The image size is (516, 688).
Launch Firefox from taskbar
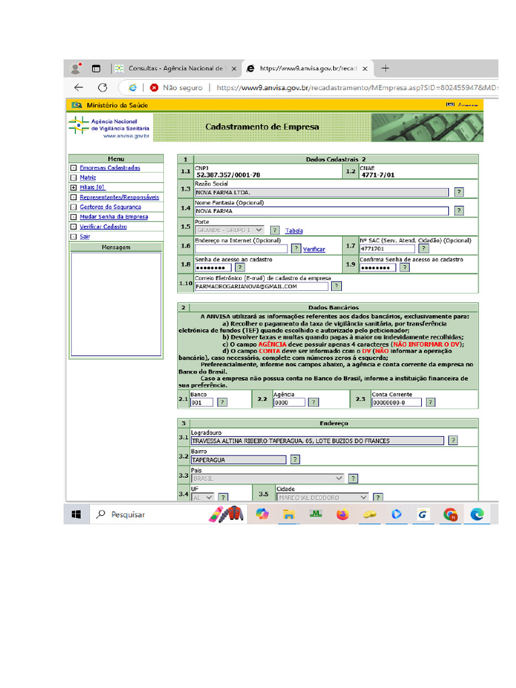343,514
